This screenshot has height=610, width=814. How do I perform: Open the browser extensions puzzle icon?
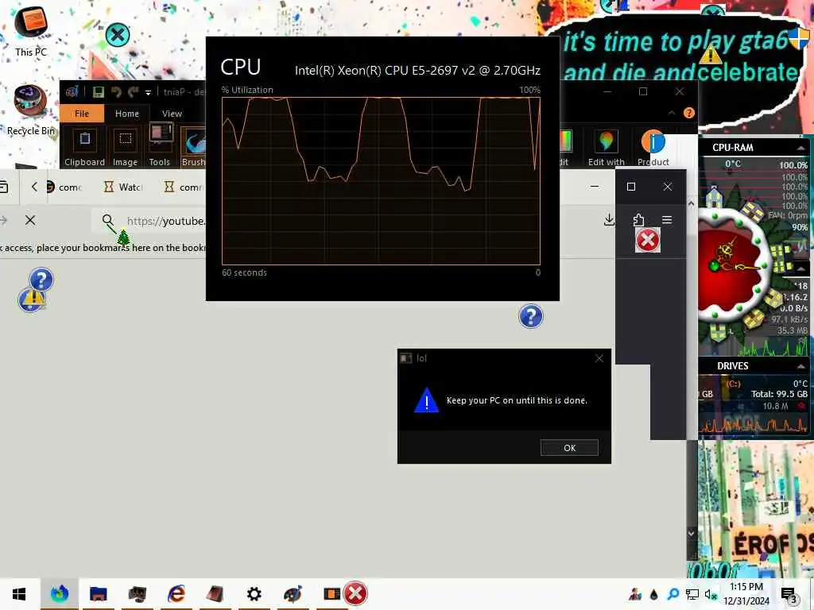pyautogui.click(x=638, y=221)
